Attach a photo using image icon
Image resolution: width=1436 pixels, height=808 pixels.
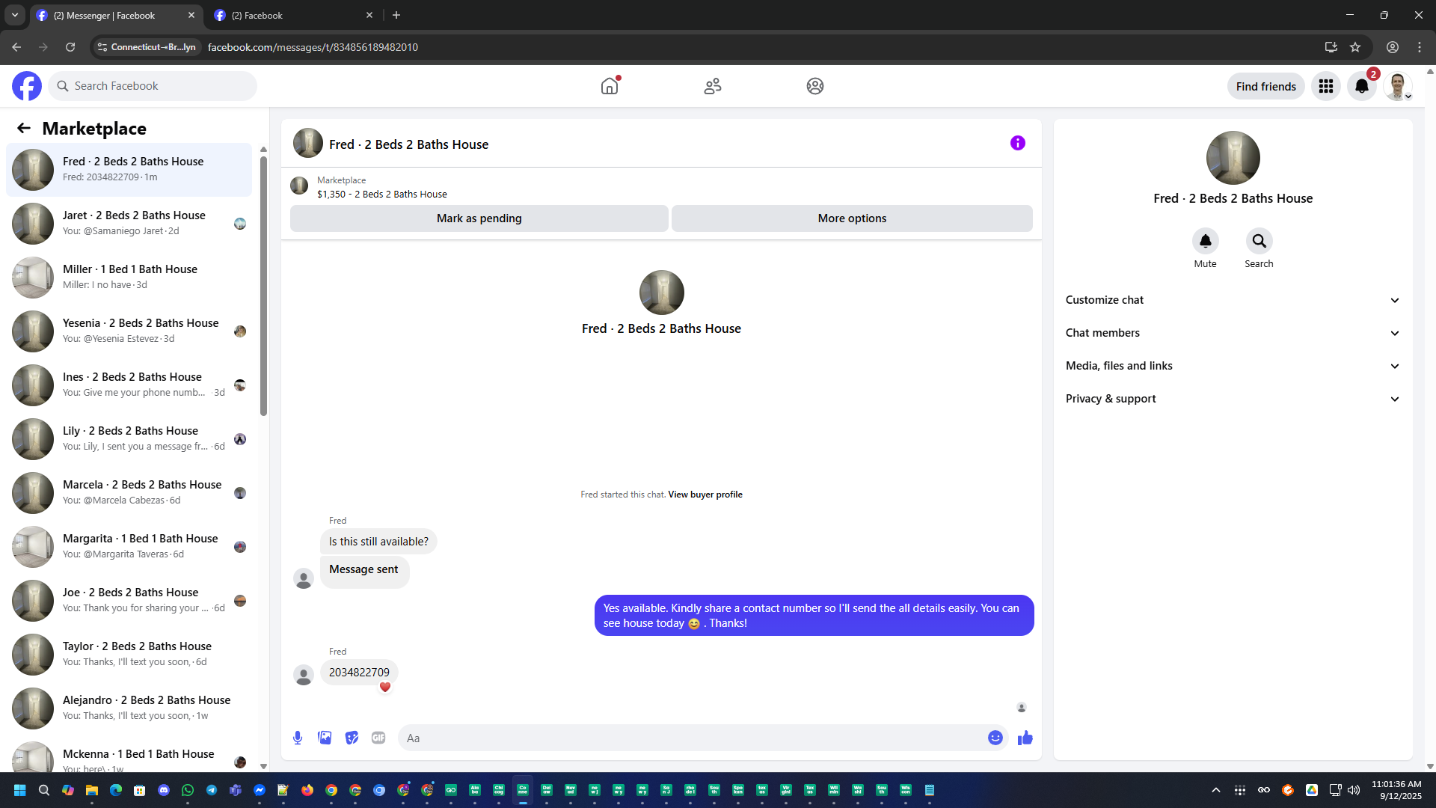coord(325,738)
